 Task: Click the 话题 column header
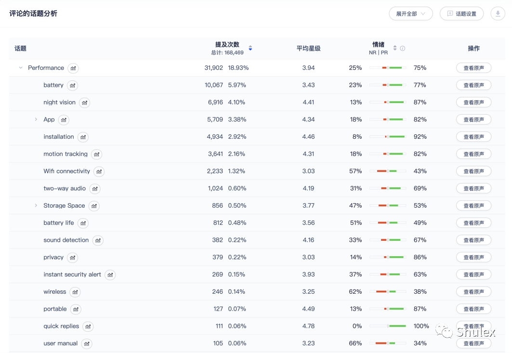[x=21, y=48]
